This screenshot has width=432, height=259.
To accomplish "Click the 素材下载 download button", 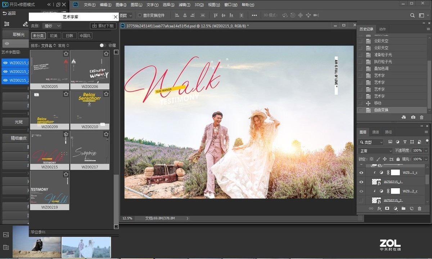I will pos(103,26).
